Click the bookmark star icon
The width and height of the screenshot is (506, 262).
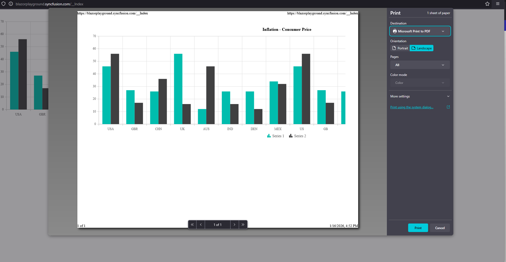click(487, 4)
